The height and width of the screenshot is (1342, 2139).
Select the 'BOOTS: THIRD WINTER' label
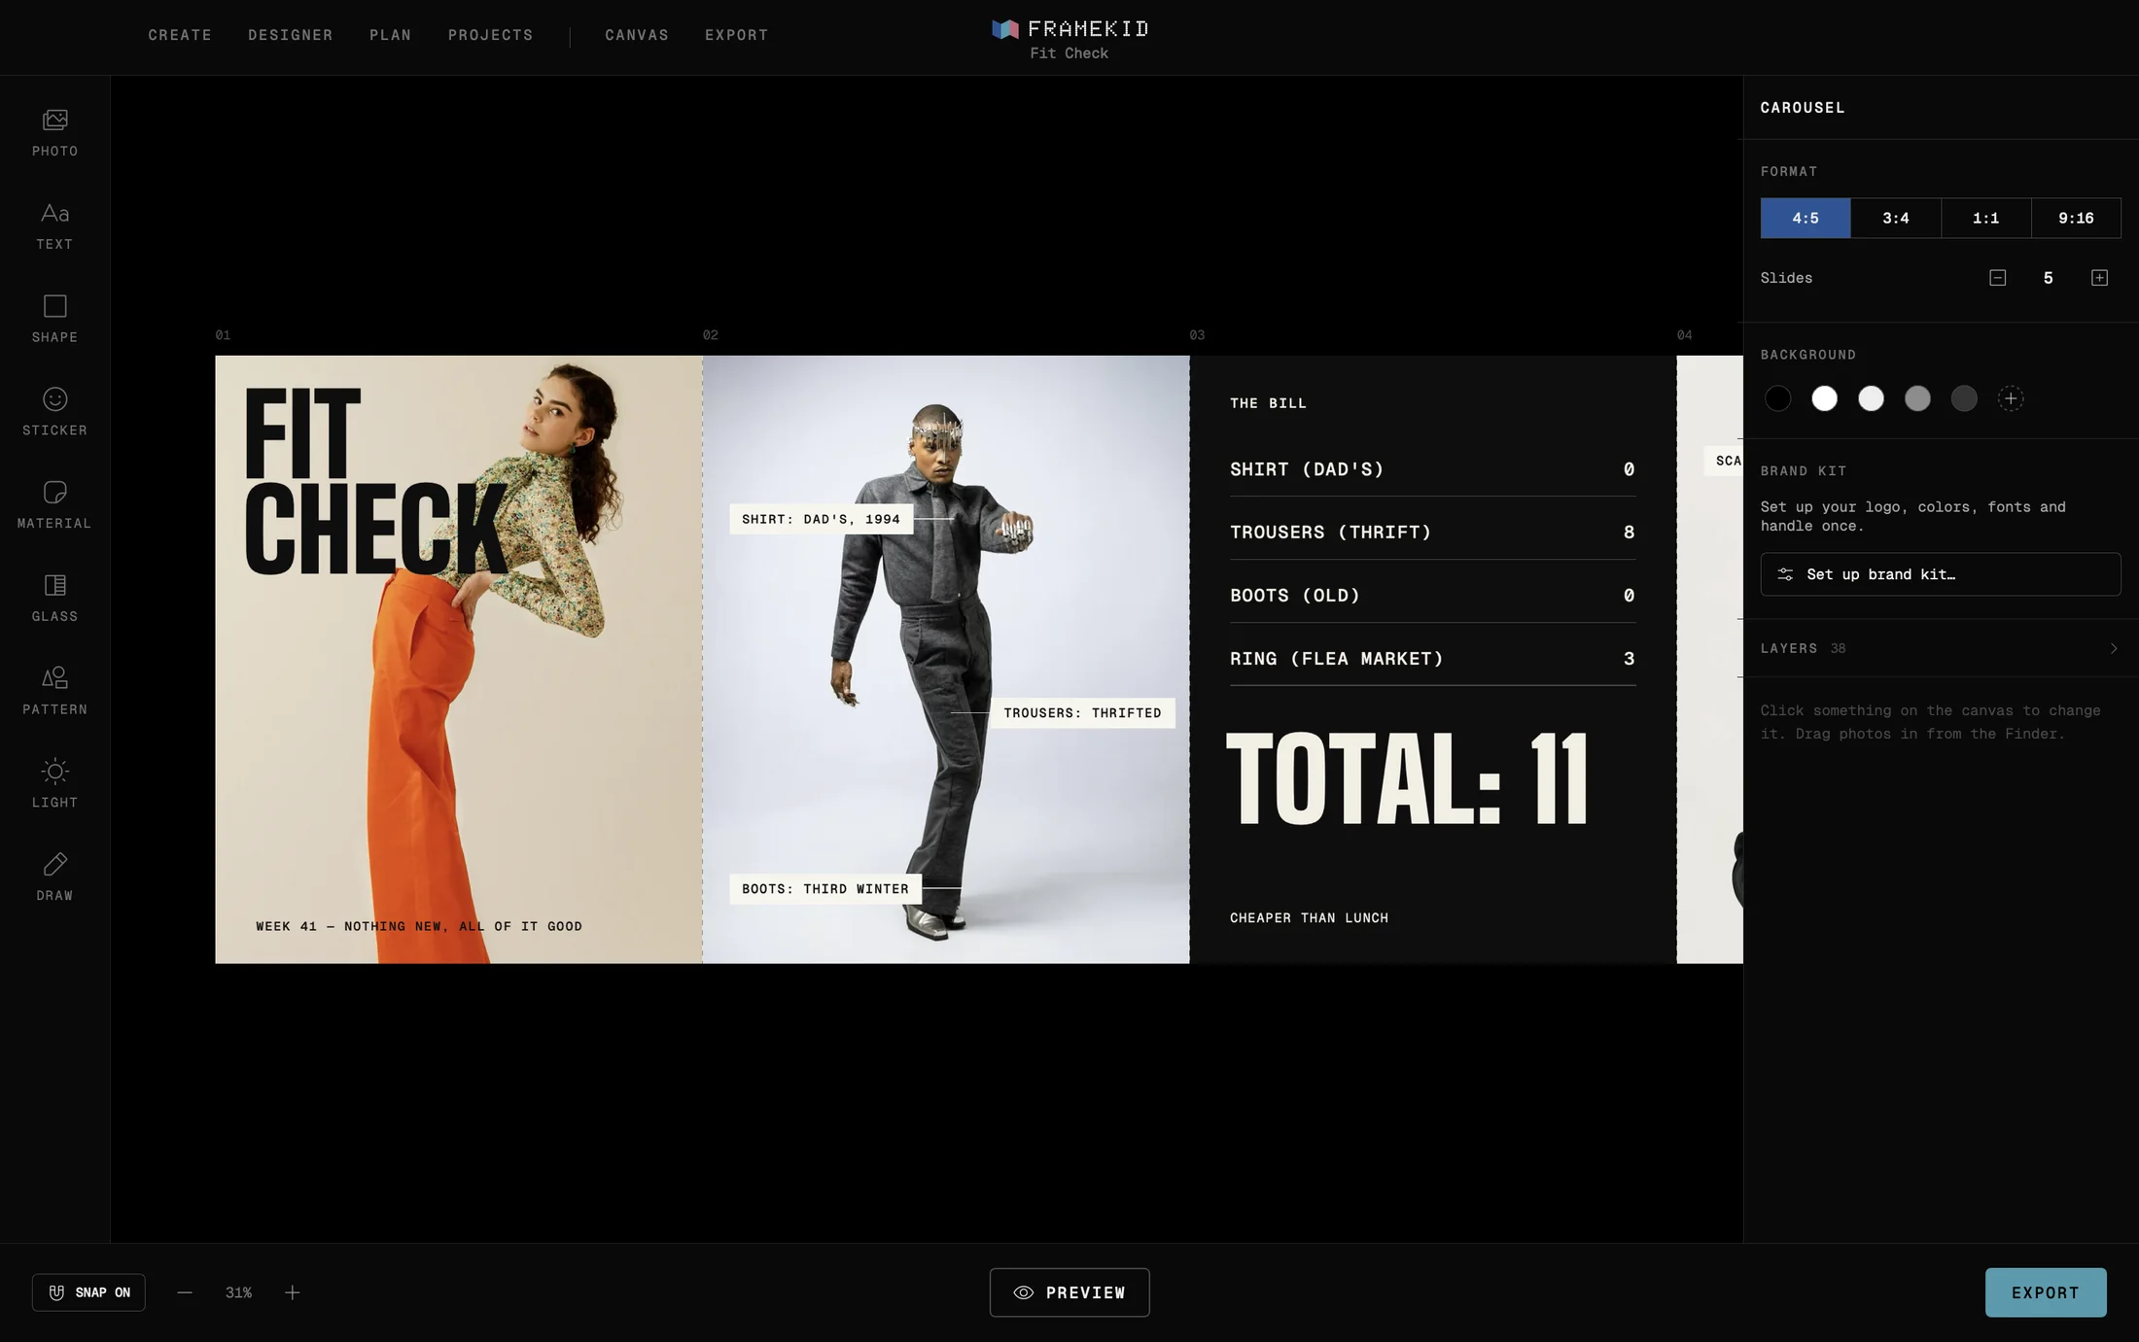pos(825,888)
